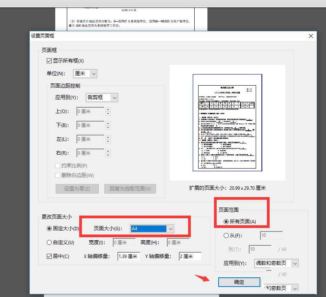Screen dimensions: 326x297
Task: Click the 右(R) margin input field
Action: [x=90, y=153]
